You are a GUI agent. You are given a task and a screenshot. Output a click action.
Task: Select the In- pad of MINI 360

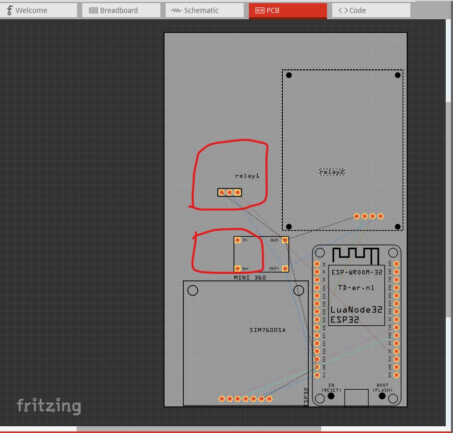[237, 240]
